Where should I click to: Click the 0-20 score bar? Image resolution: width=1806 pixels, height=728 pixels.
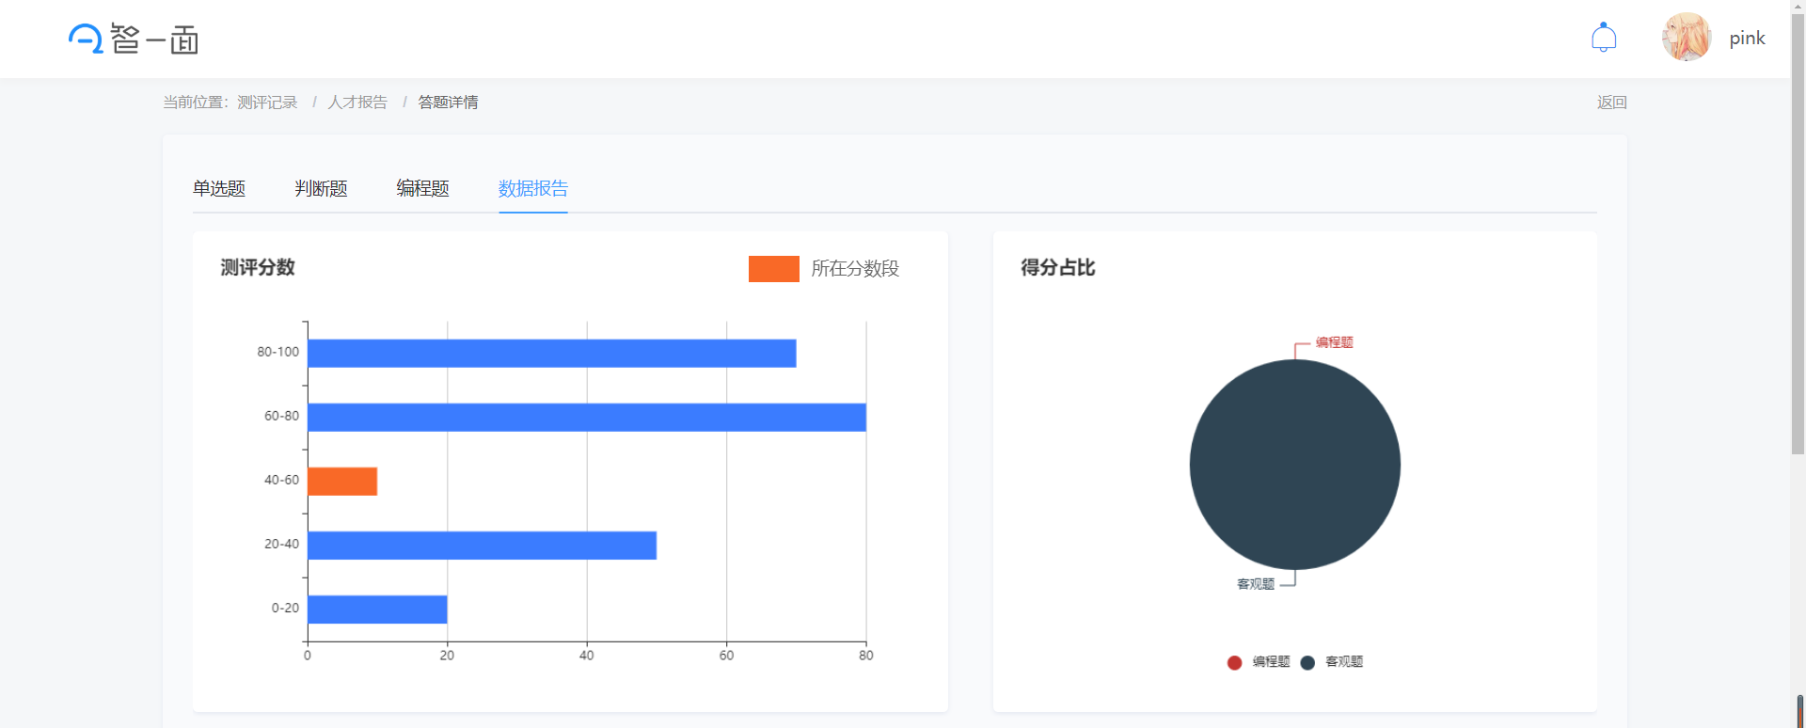[x=377, y=609]
